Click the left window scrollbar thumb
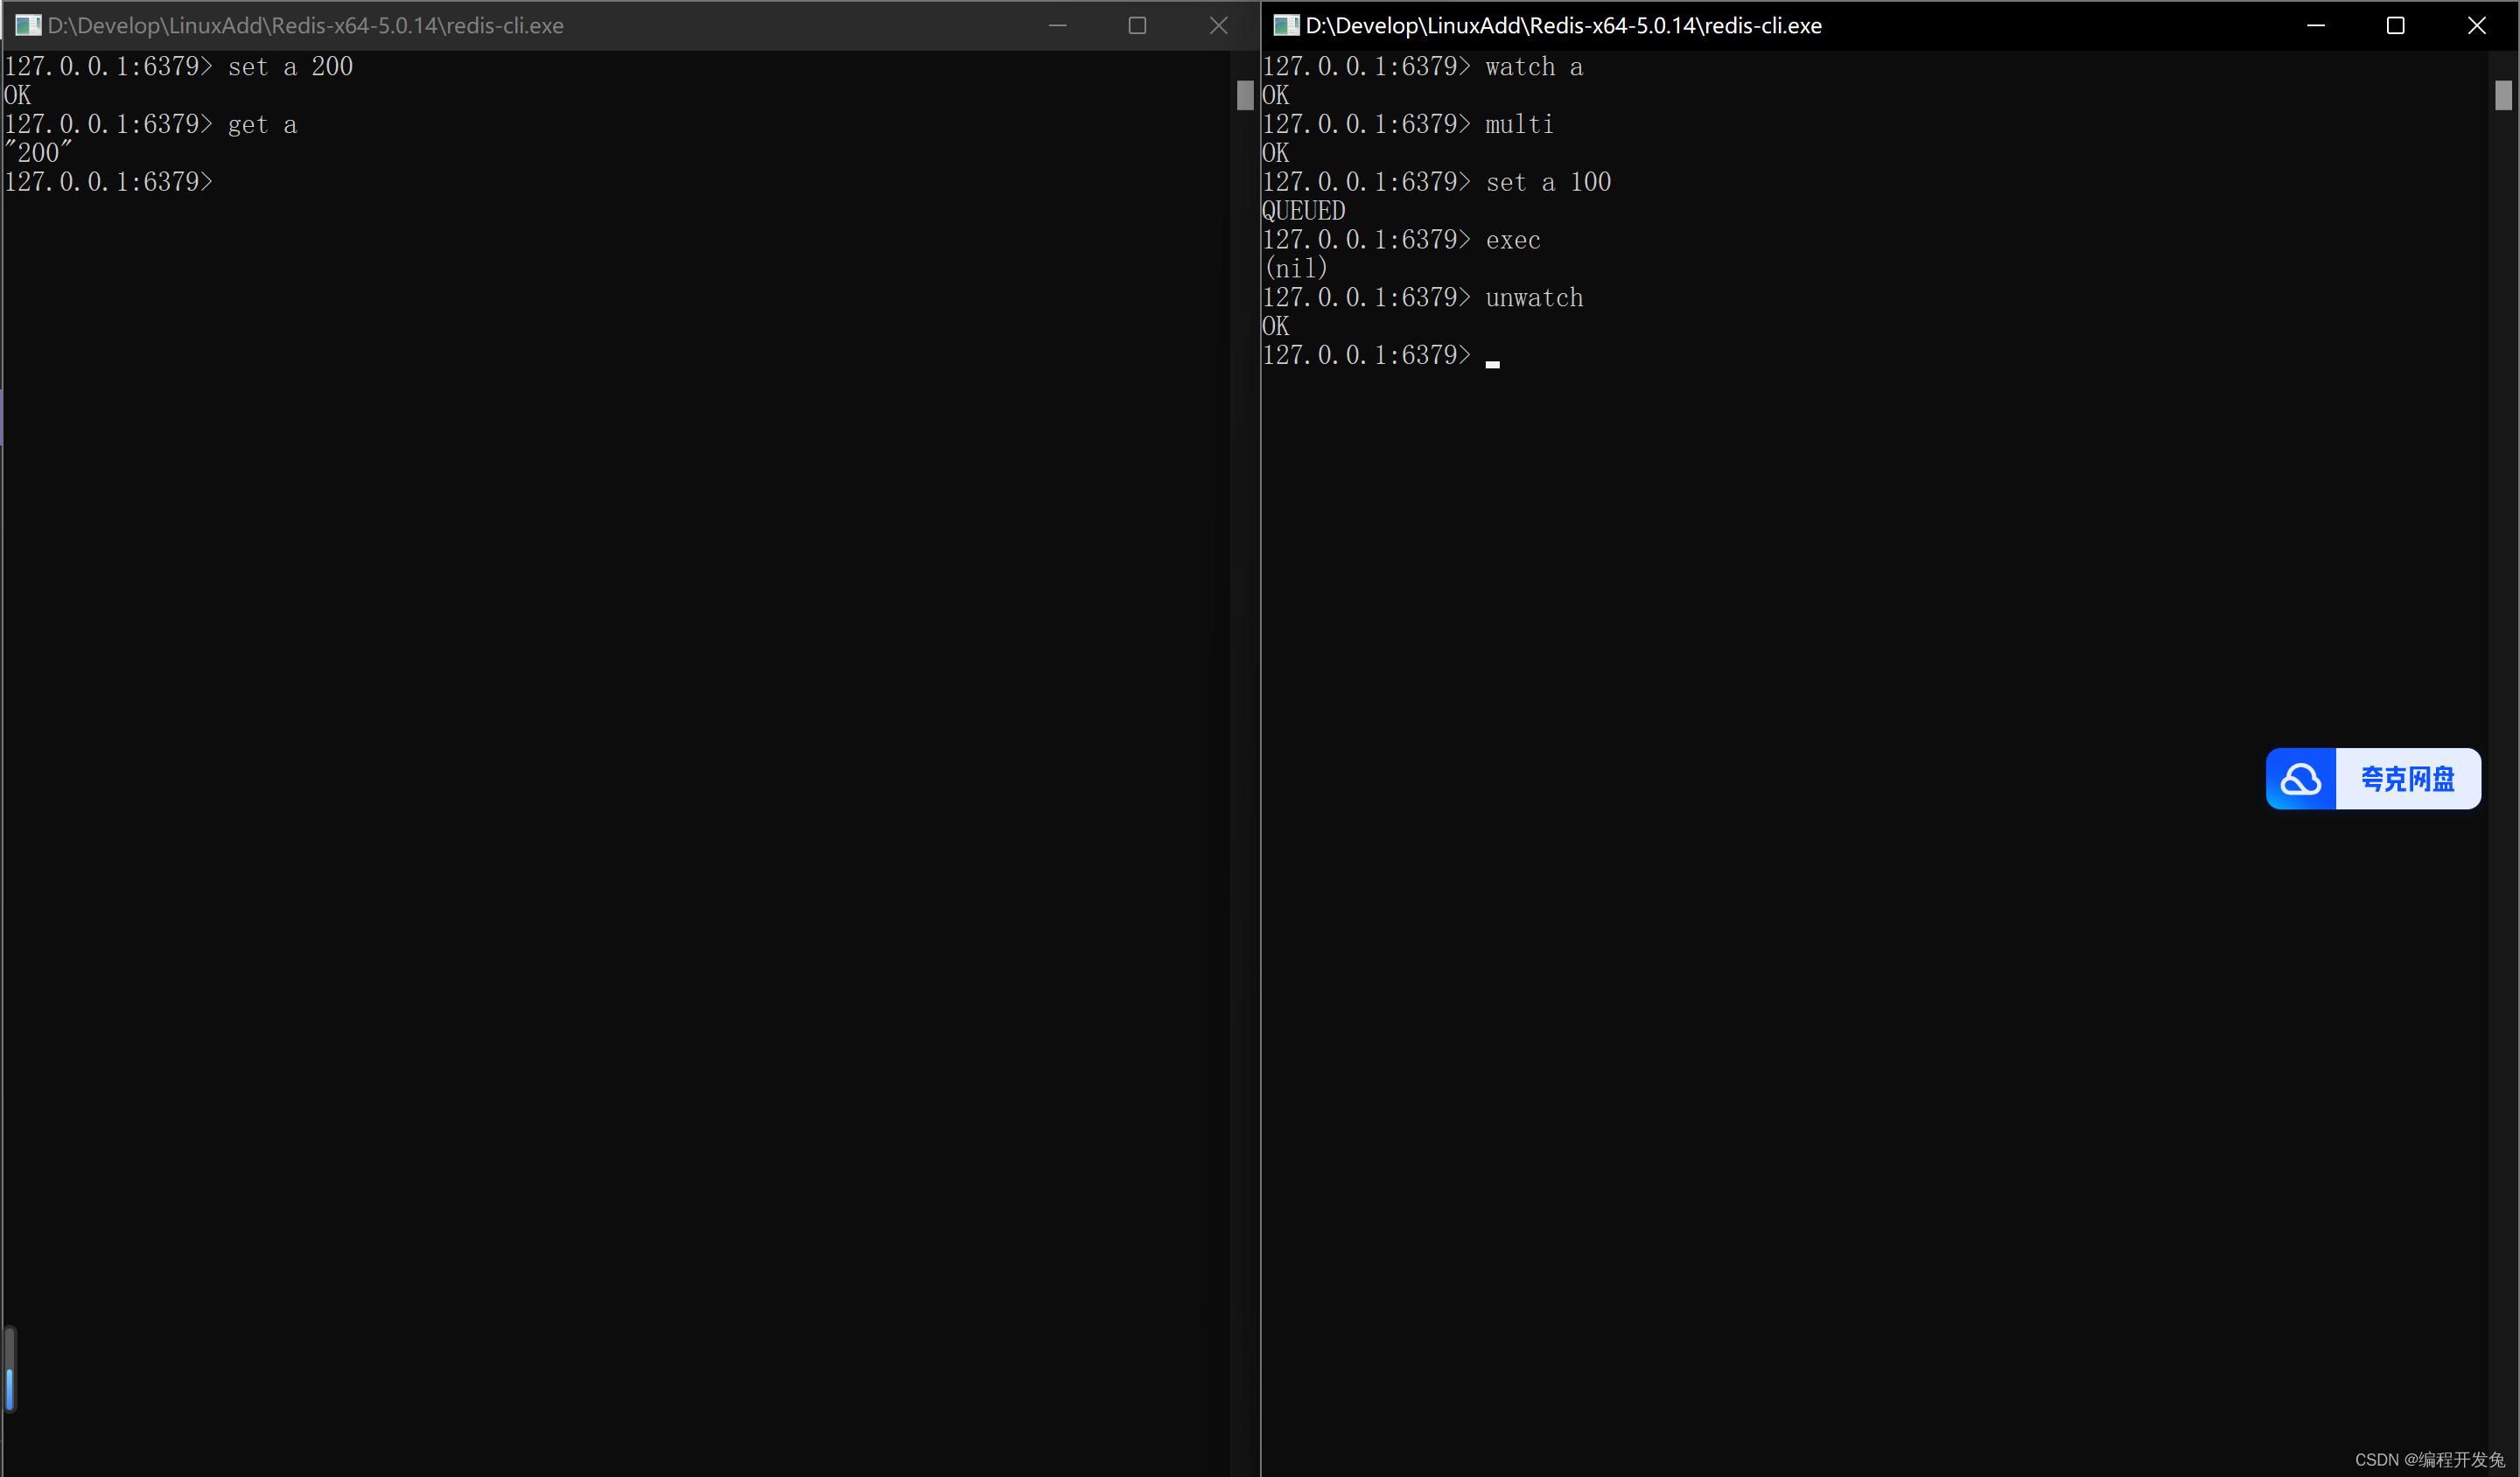2520x1477 pixels. coord(1245,95)
